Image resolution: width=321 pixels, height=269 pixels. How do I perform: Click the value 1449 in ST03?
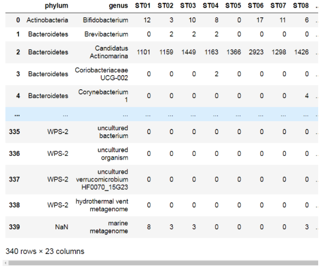tap(189, 52)
